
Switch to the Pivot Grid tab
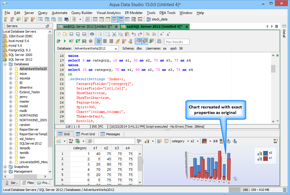click(86, 134)
